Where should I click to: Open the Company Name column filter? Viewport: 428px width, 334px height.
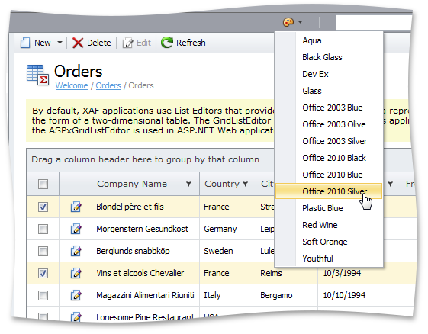(x=188, y=184)
